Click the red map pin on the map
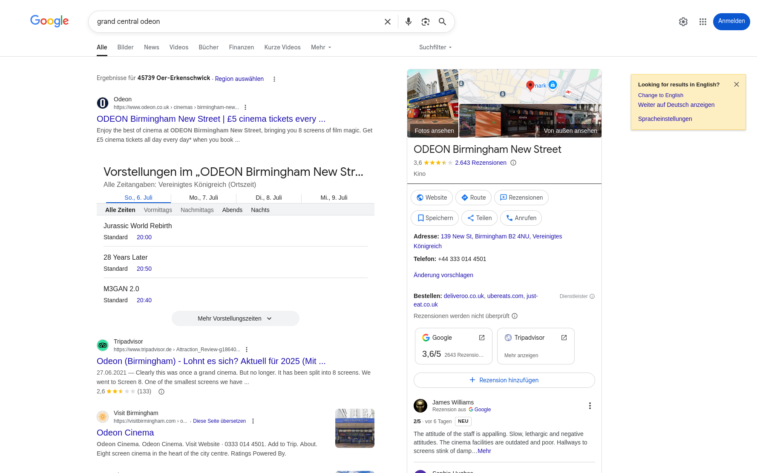This screenshot has width=757, height=473. 530,86
